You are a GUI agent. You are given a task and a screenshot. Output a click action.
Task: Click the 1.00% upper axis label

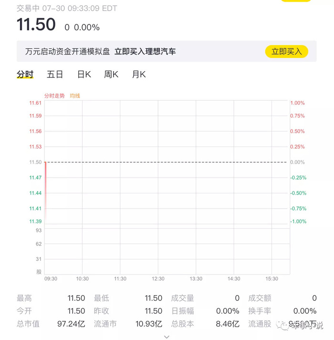click(x=297, y=103)
